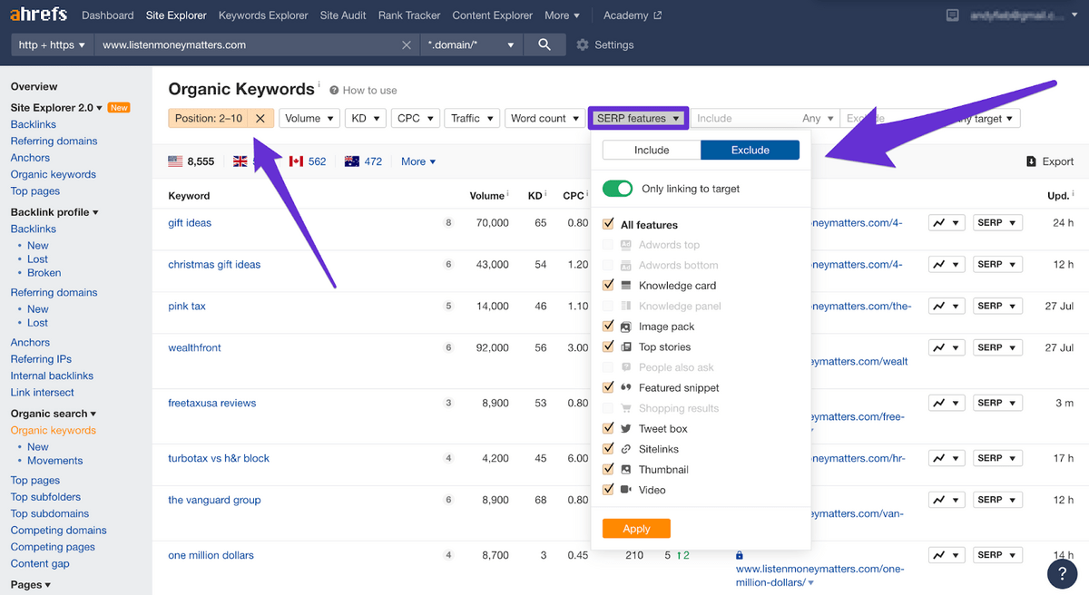
Task: Open the Volume filter dropdown
Action: 309,118
